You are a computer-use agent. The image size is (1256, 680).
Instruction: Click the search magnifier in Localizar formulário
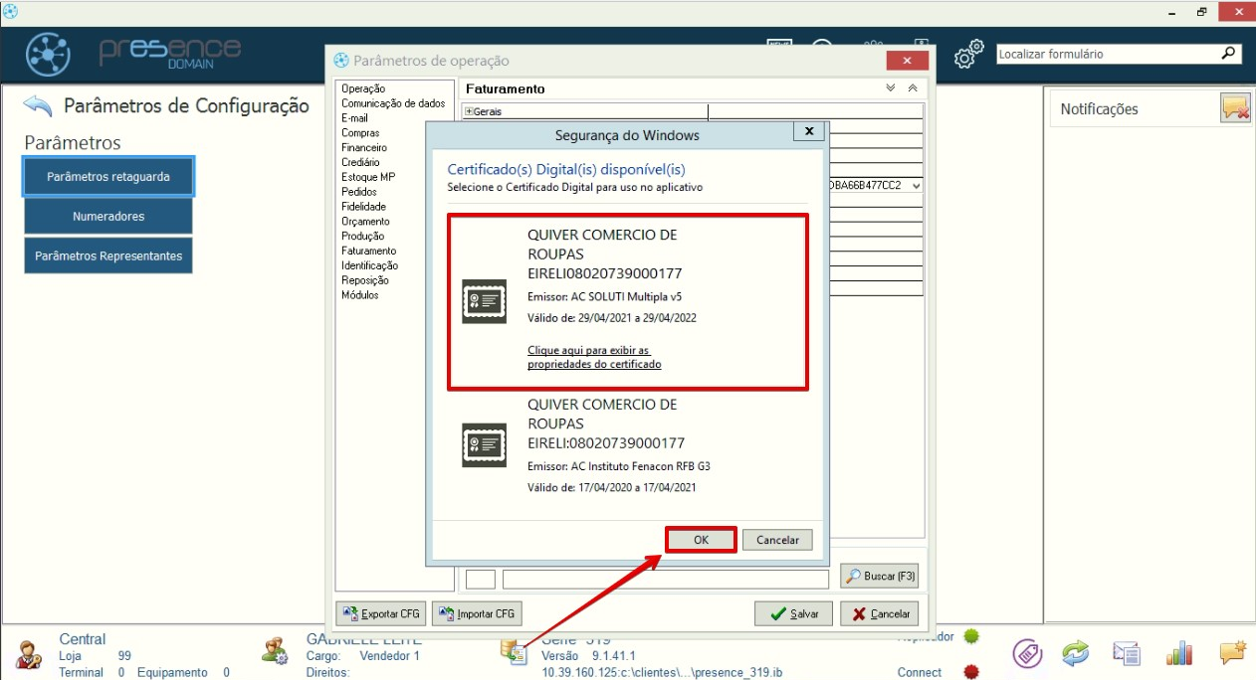(1229, 54)
